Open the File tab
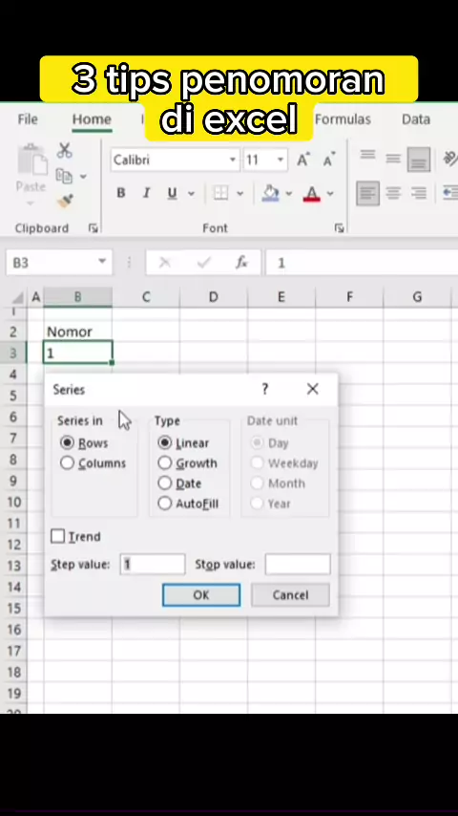This screenshot has height=816, width=458. coord(28,119)
